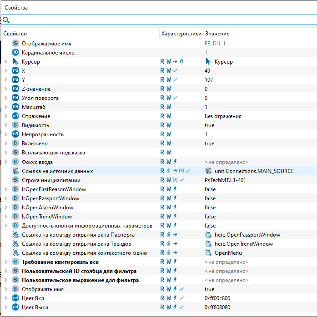Select the false value of IsOpenAlarmWindow
This screenshot has width=317, height=317.
[210, 208]
